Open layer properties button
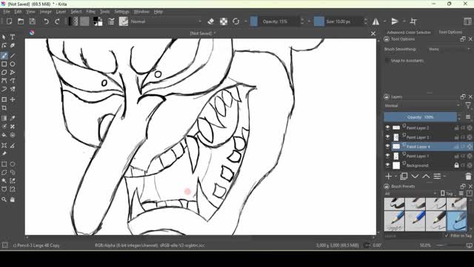 click(437, 177)
